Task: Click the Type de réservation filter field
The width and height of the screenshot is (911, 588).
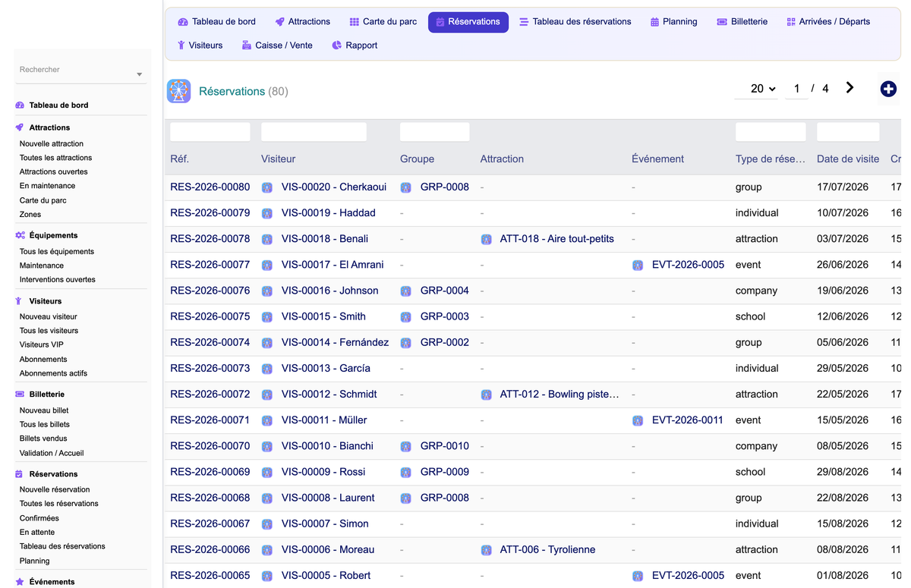Action: point(771,132)
